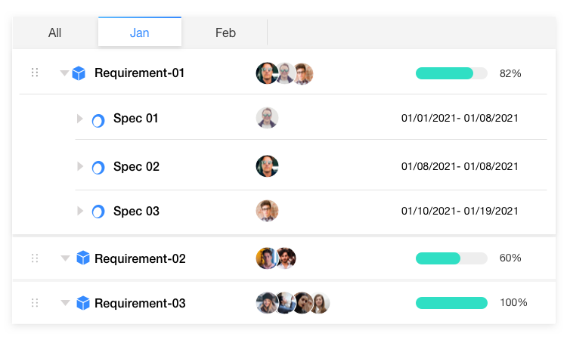Viewport: 567px width, 340px height.
Task: Expand the Spec 03 row
Action: tap(80, 212)
